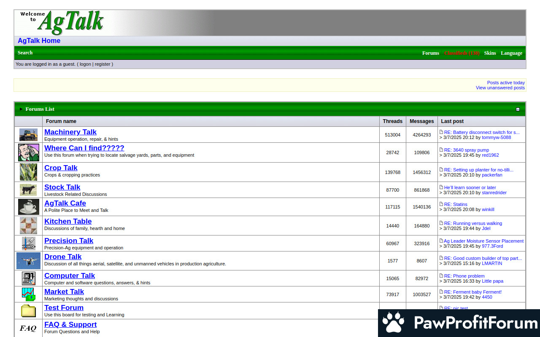
Task: Open the Language menu
Action: tap(511, 53)
